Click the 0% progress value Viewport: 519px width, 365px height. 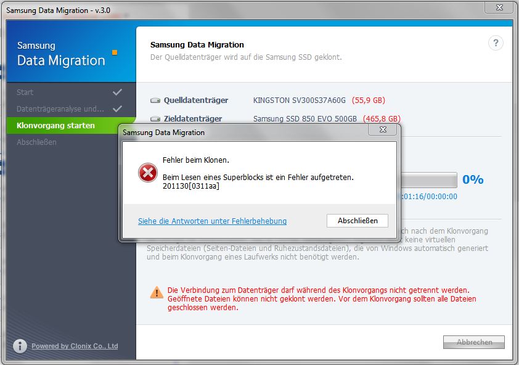click(473, 179)
